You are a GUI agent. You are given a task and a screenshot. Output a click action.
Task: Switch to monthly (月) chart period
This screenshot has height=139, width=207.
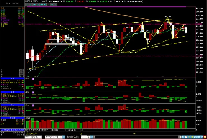click(56, 4)
